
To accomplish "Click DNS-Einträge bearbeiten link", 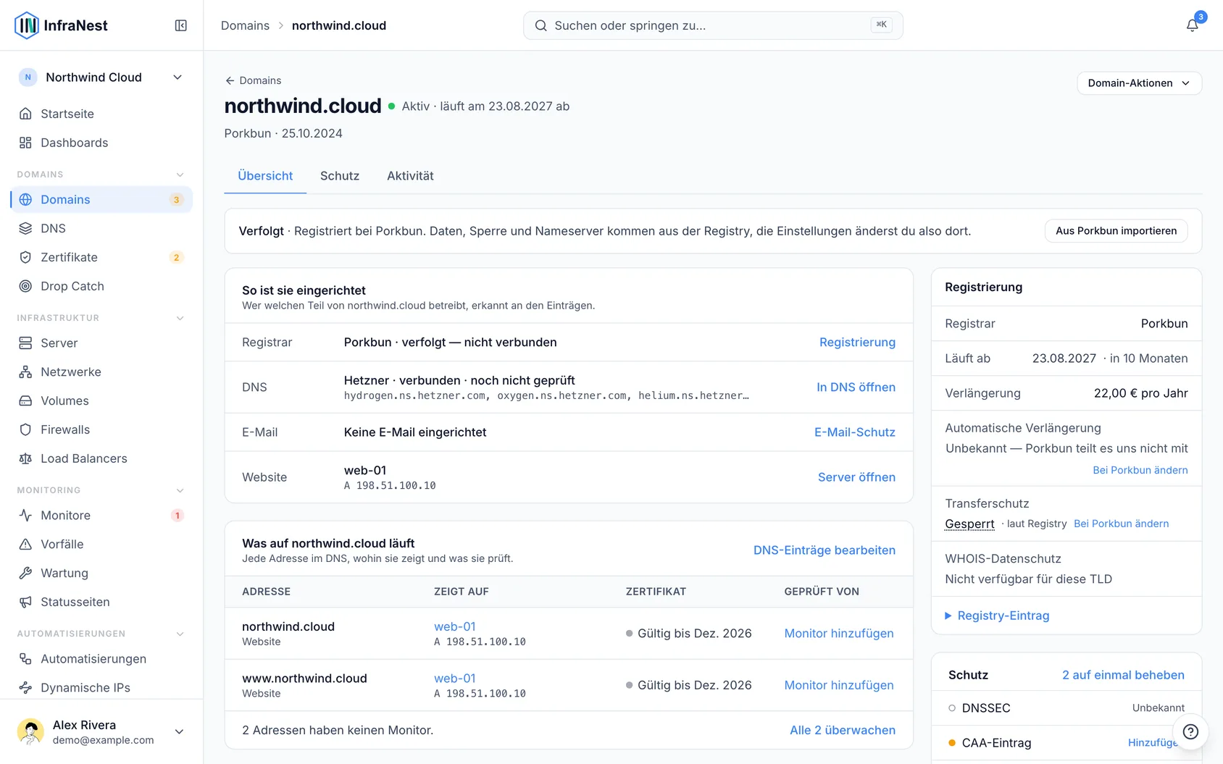I will [825, 550].
